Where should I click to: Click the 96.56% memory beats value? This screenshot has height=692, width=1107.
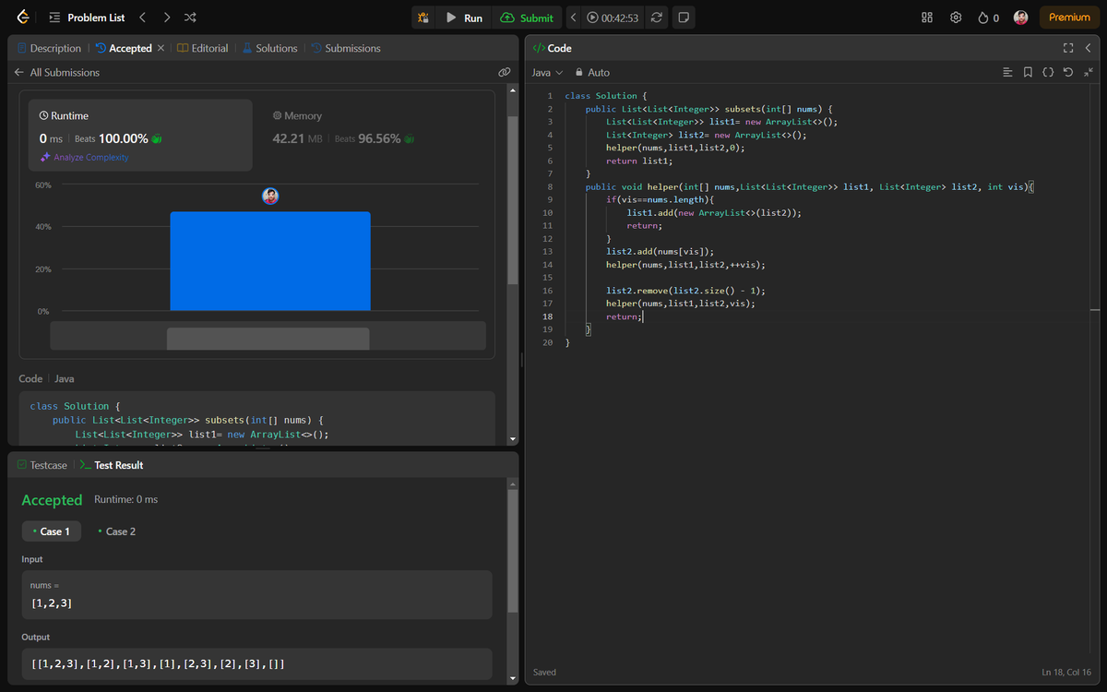click(x=379, y=138)
